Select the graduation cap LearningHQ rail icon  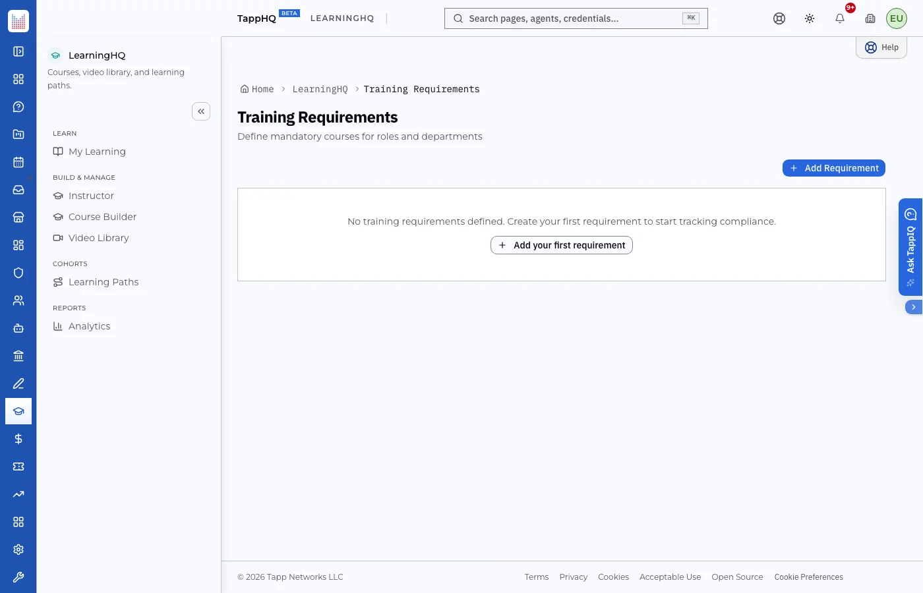tap(18, 411)
